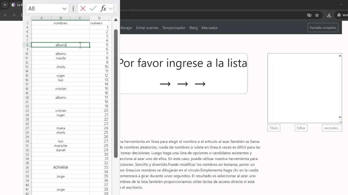348x195 pixels.
Task: Click the spreadsheet scrollbar up arrow
Action: point(116,20)
